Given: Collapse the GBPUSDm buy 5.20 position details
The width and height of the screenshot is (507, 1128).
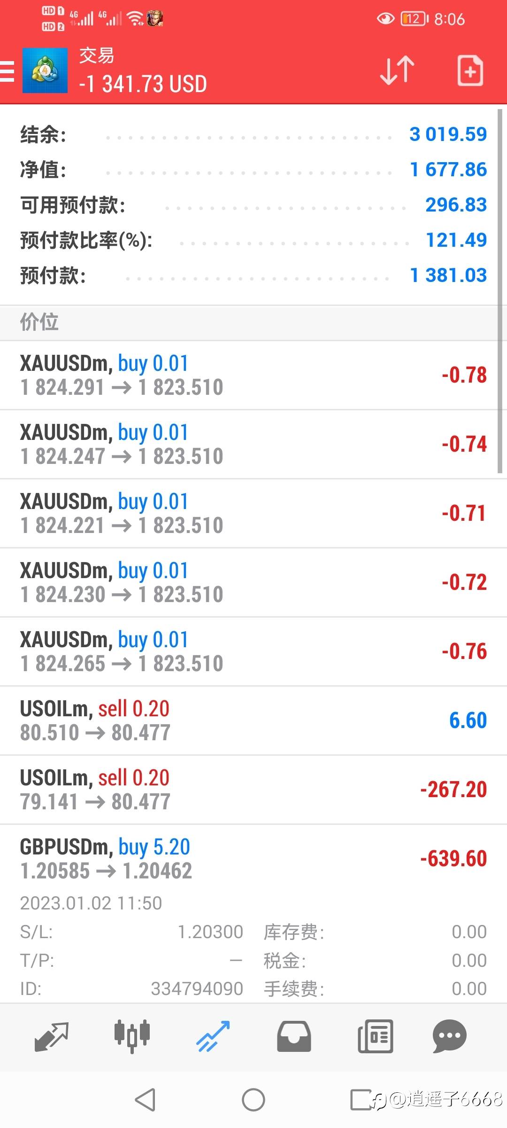Looking at the screenshot, I should point(253,859).
